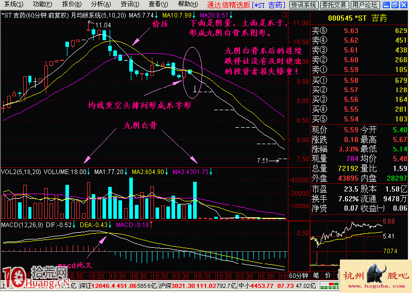The height and width of the screenshot is (293, 412).
Task: Click the 卖⑤ 5.63 order row
Action: (359, 31)
